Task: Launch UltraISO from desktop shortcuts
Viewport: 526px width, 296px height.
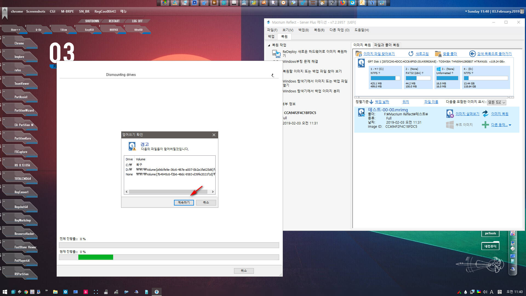Action: 138,30
